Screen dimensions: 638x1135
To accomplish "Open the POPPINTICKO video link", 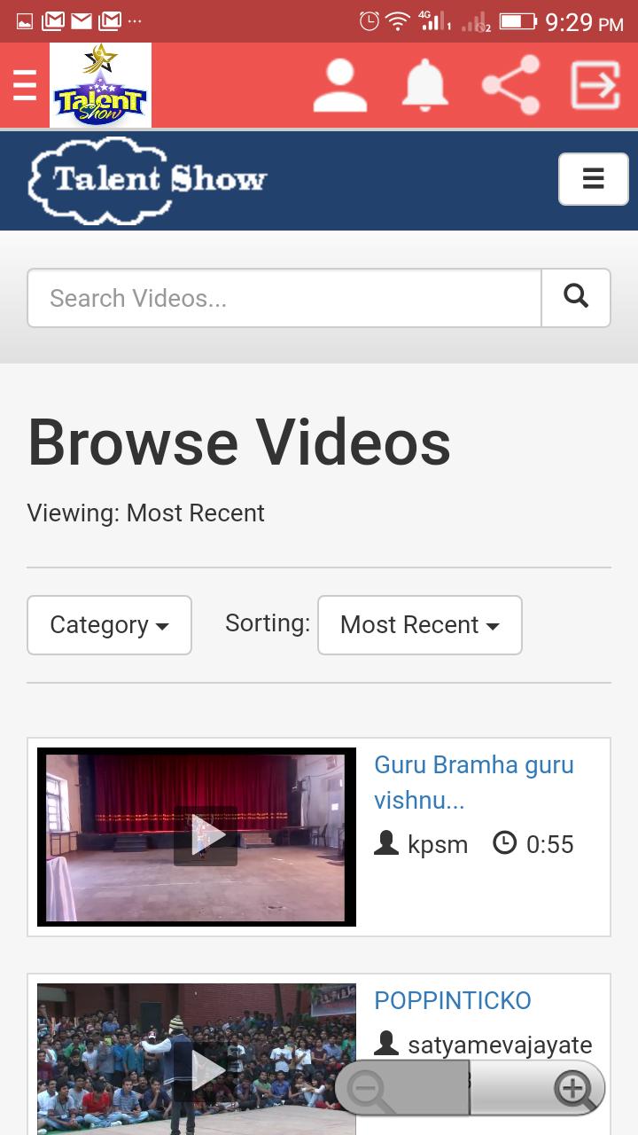I will coord(453,1000).
